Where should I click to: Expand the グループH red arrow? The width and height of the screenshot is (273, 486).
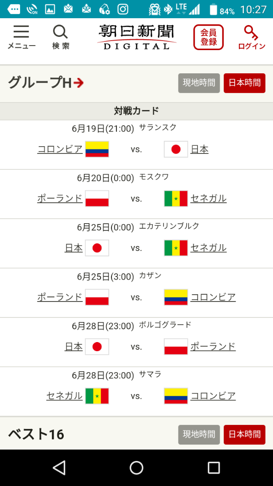click(79, 83)
